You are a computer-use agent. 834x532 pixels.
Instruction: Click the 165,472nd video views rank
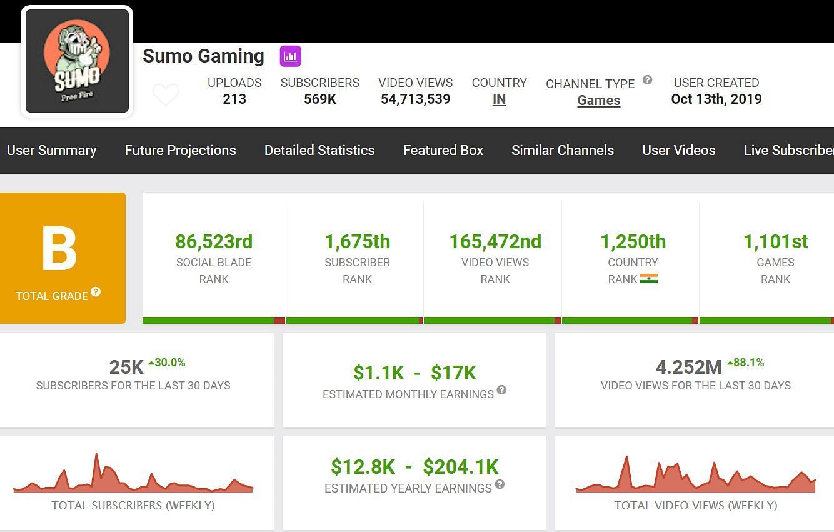click(495, 241)
